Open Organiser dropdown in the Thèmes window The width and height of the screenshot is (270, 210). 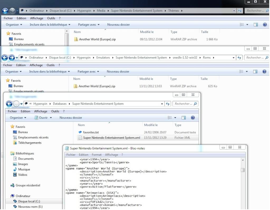point(14,25)
